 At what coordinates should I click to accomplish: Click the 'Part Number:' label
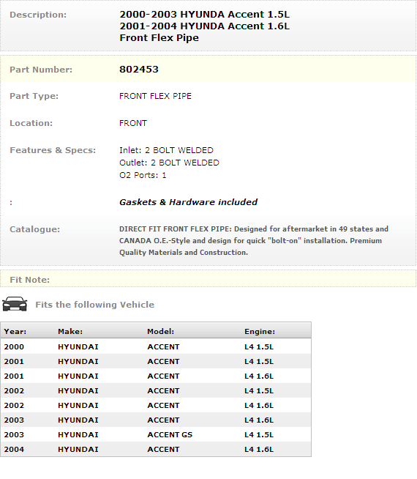point(41,70)
